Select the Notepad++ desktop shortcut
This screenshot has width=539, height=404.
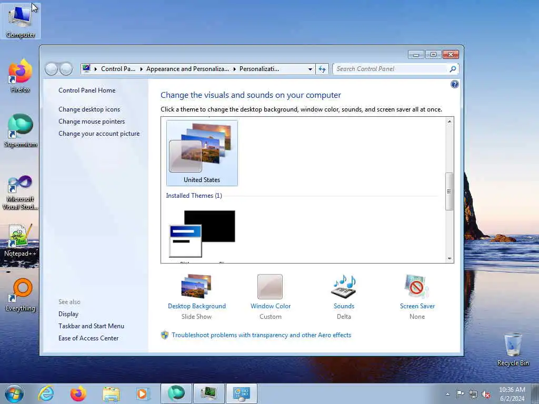[x=21, y=240]
